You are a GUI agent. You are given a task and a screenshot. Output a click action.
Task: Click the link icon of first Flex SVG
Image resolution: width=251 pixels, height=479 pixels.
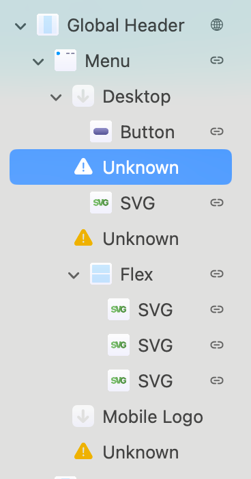(217, 309)
